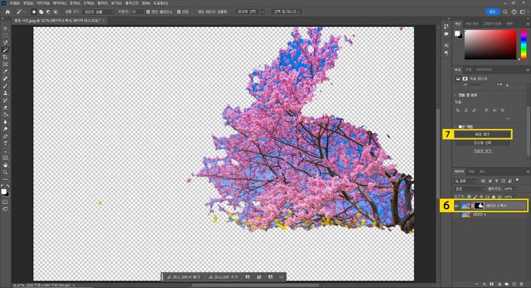Open the View More link
This screenshot has height=288, width=531.
482,151
